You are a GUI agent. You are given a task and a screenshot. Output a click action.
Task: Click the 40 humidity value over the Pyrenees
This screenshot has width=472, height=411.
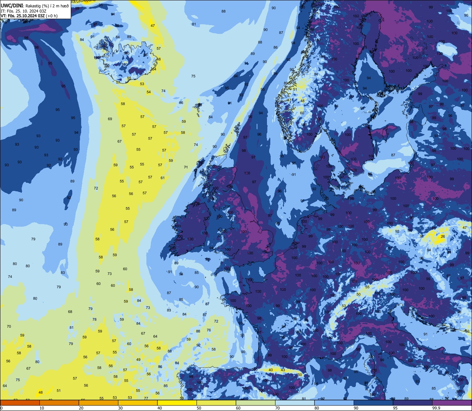point(271,370)
